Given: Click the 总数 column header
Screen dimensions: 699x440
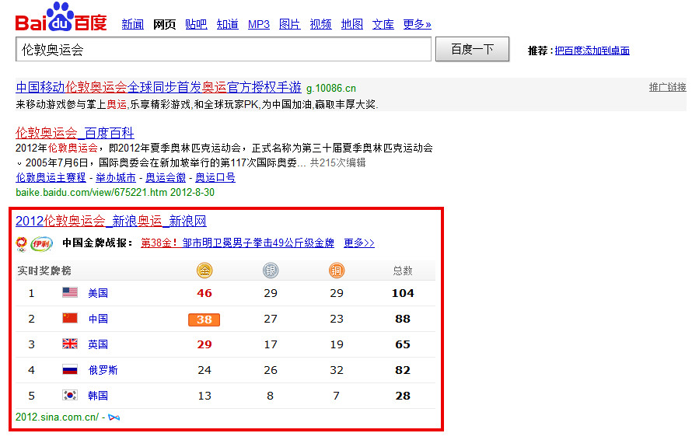Looking at the screenshot, I should [x=403, y=271].
